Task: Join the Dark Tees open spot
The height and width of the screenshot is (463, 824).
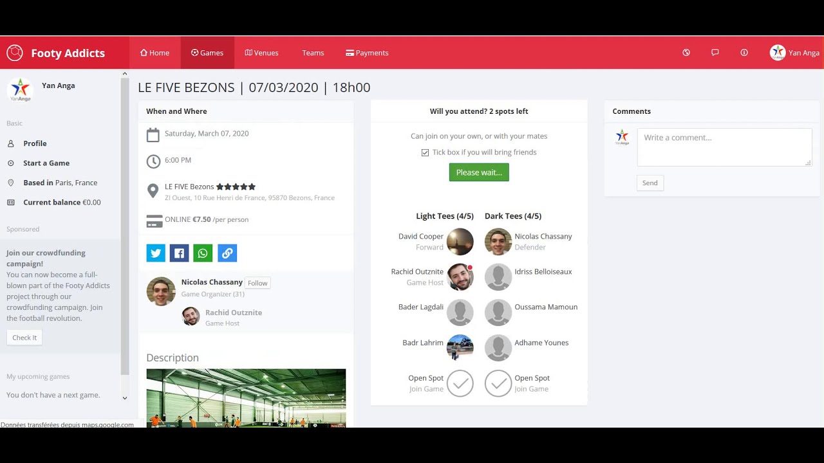Action: tap(498, 383)
